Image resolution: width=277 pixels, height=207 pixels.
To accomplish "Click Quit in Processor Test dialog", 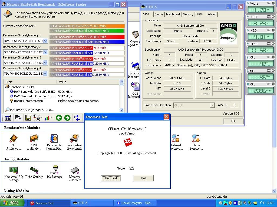I will click(x=143, y=178).
